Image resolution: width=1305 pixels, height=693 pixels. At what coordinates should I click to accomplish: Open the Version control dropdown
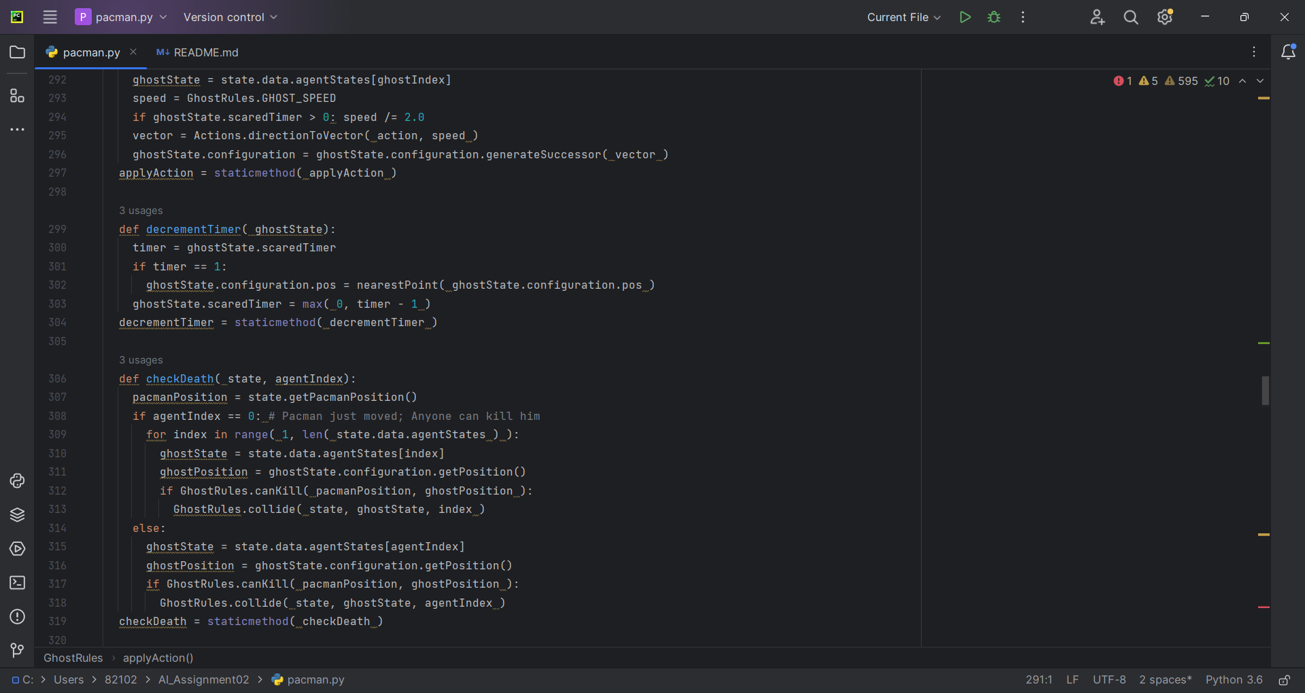(230, 17)
